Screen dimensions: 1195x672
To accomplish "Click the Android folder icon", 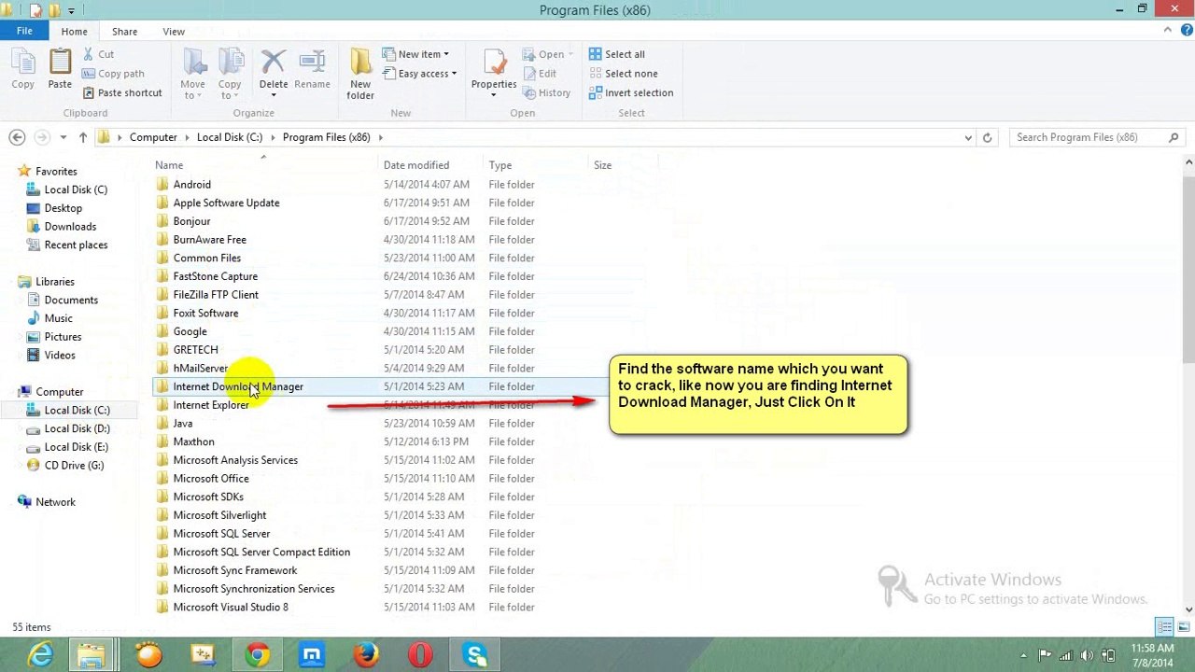I will coord(162,185).
